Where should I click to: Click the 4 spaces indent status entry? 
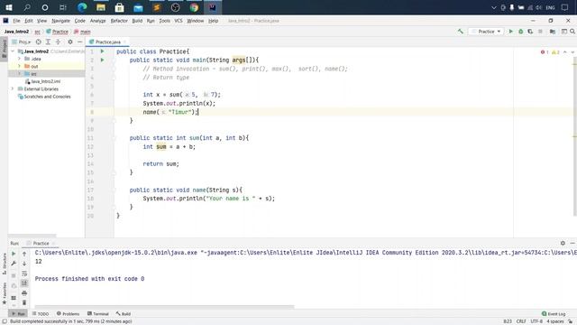[555, 321]
